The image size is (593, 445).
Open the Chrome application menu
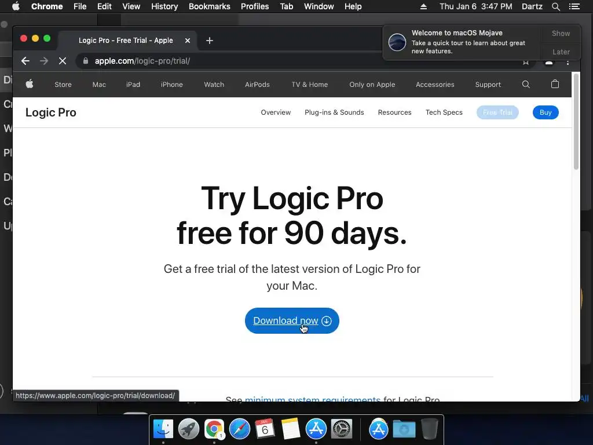coord(47,6)
